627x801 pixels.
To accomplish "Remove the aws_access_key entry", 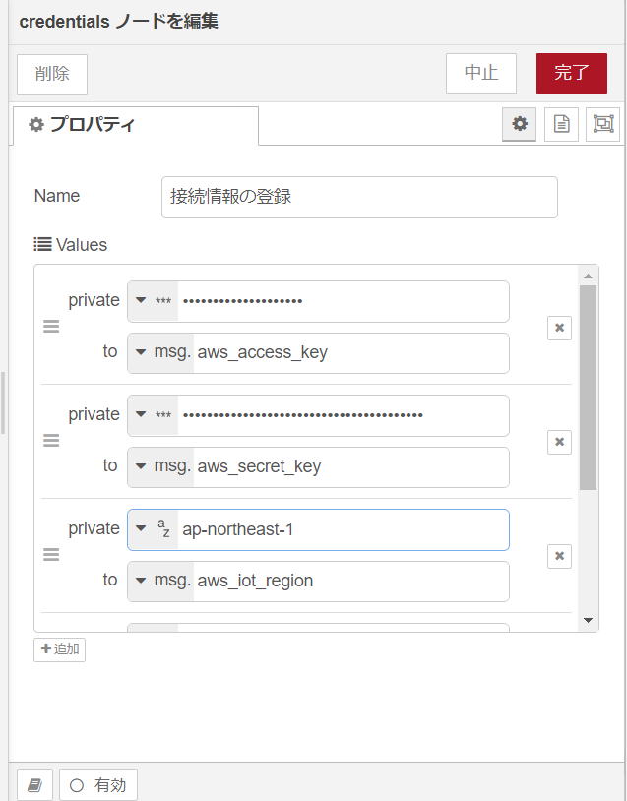I will (x=559, y=328).
